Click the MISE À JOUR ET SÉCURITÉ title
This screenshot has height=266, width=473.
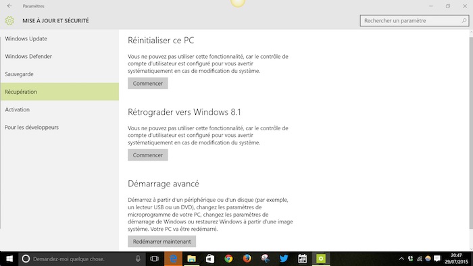pyautogui.click(x=55, y=20)
